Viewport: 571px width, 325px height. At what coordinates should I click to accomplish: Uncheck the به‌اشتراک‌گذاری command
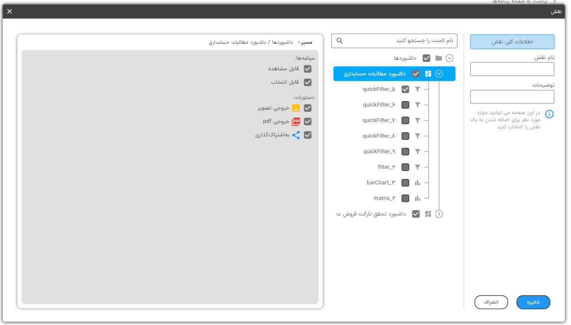tap(308, 135)
